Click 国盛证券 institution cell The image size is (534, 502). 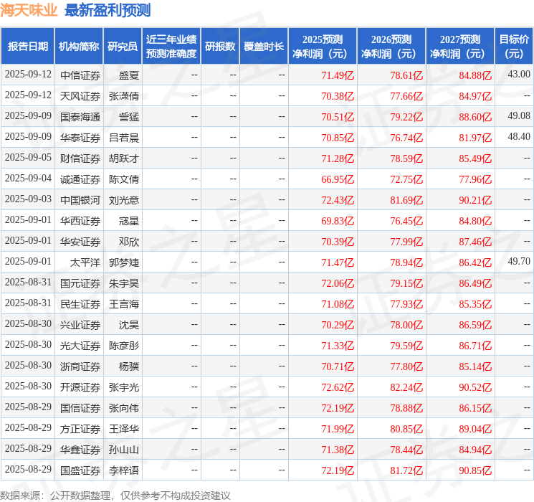pos(80,470)
